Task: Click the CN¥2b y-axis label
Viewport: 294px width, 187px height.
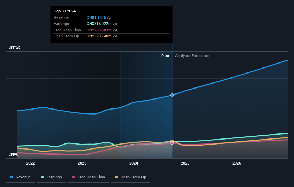Action: [x=15, y=47]
